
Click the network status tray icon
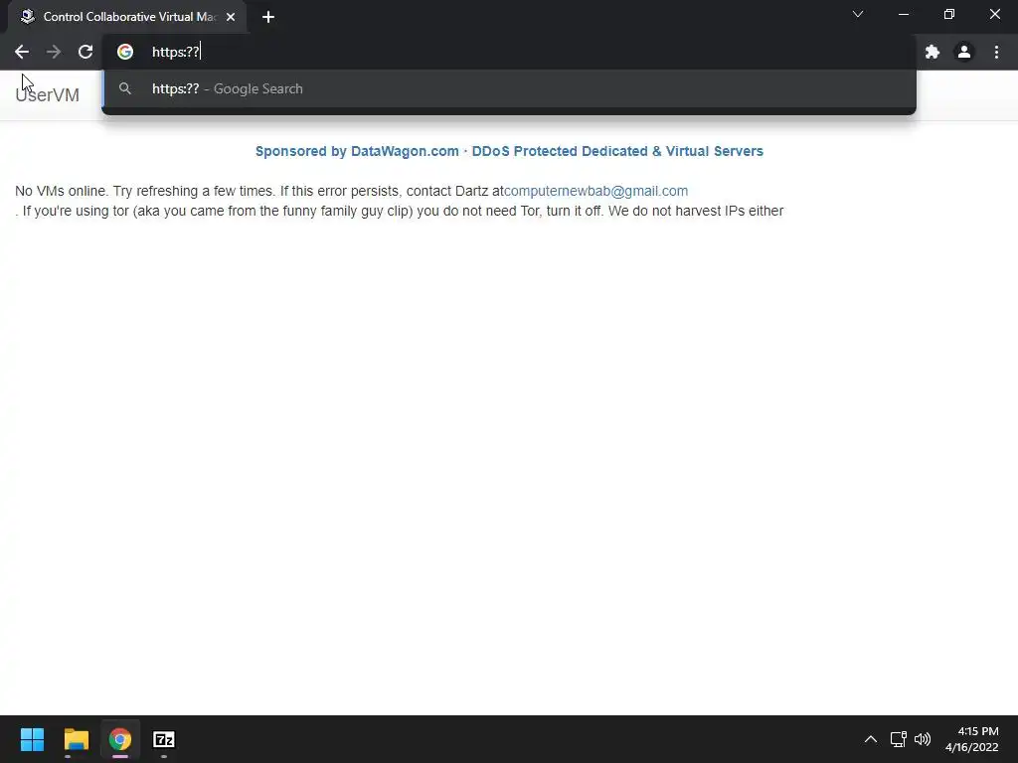click(x=898, y=739)
